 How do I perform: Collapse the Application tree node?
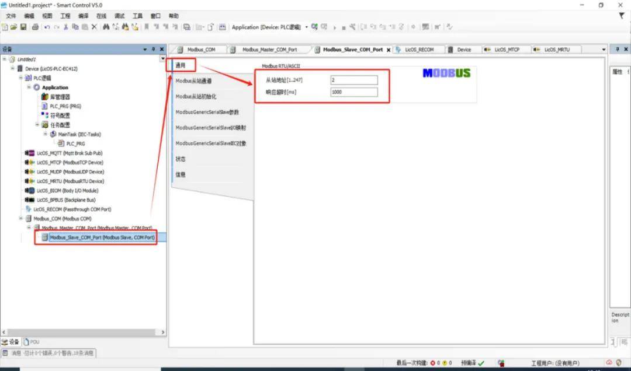[29, 87]
